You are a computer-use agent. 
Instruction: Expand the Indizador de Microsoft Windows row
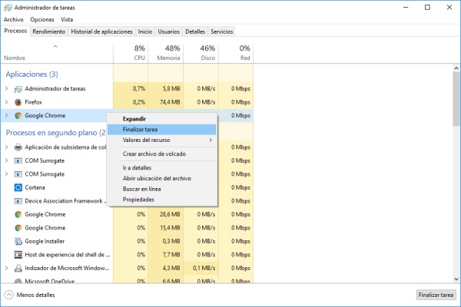7,268
